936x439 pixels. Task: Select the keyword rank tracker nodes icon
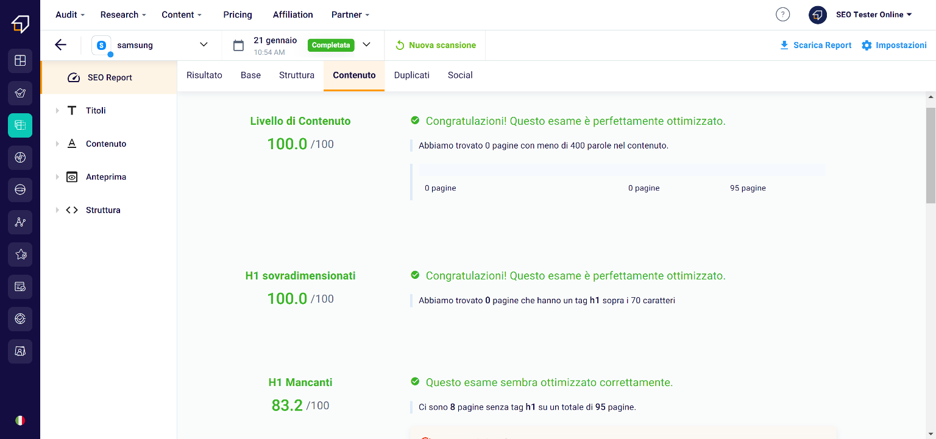[20, 222]
